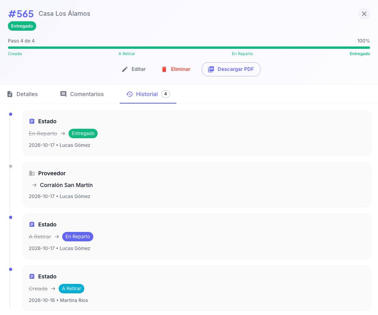This screenshot has width=378, height=315.
Task: Click the struck-through En Reparto text
Action: click(x=43, y=133)
